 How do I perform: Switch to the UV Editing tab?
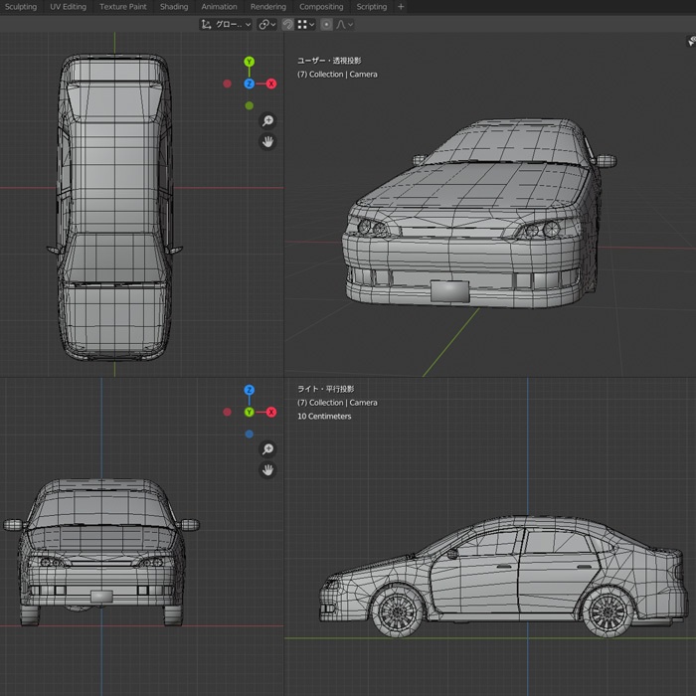(68, 7)
